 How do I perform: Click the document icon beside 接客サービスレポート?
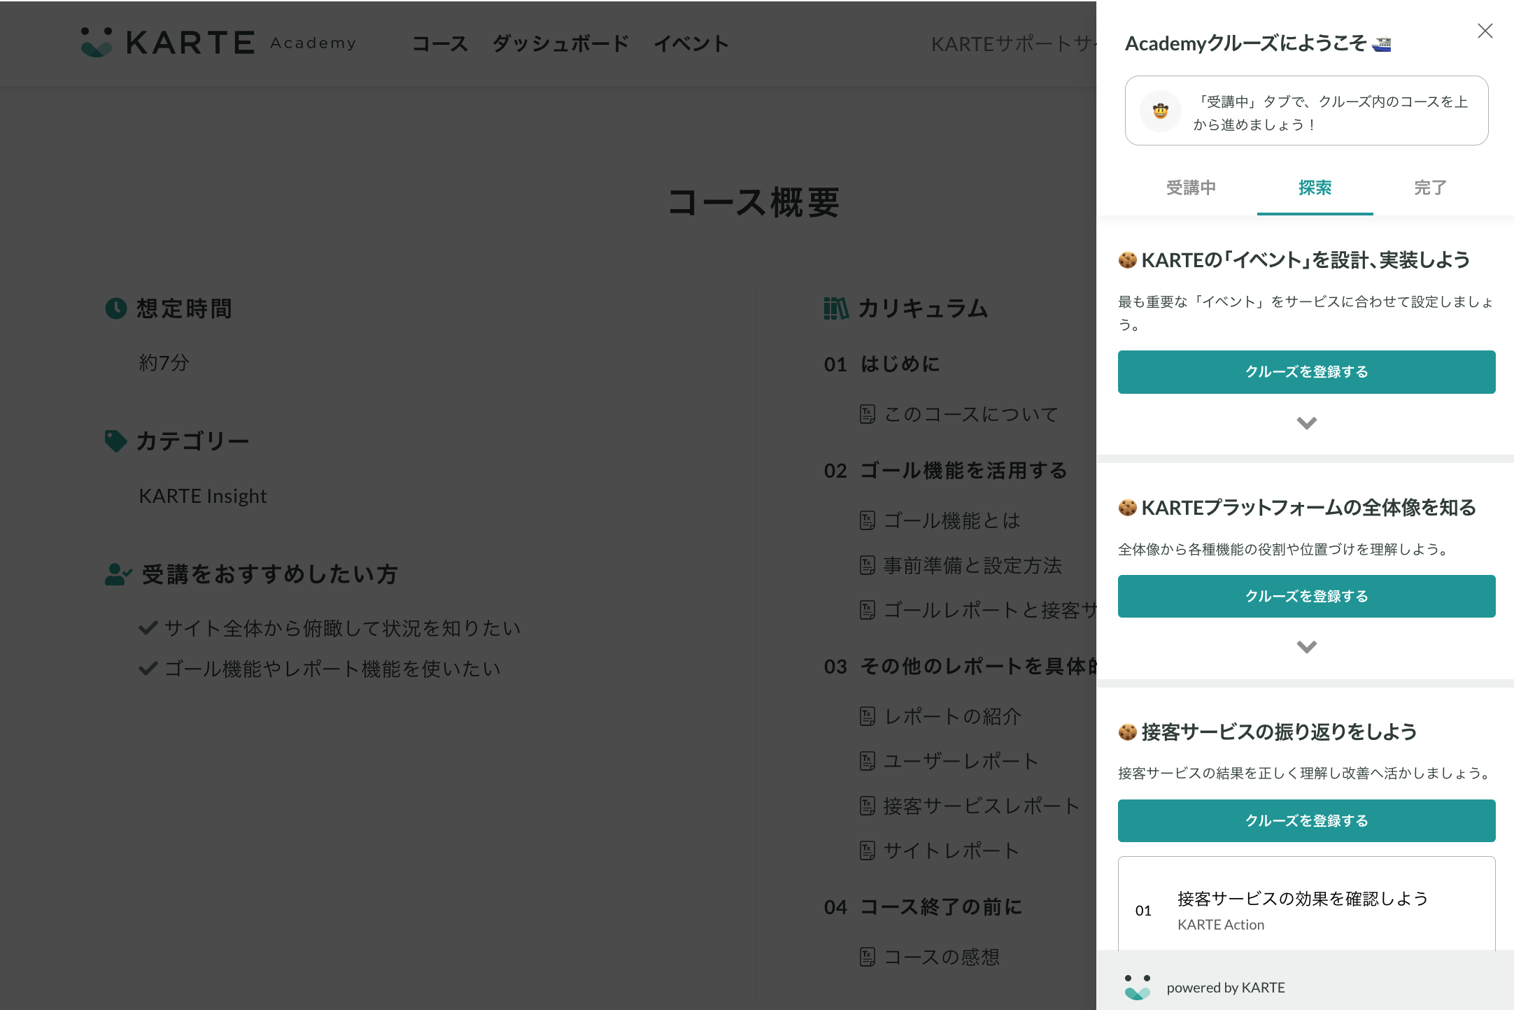pyautogui.click(x=868, y=806)
